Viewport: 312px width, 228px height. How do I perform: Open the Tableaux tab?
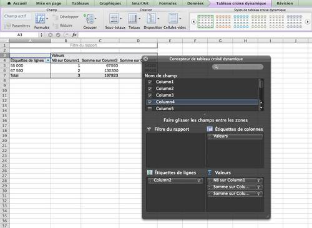point(80,3)
